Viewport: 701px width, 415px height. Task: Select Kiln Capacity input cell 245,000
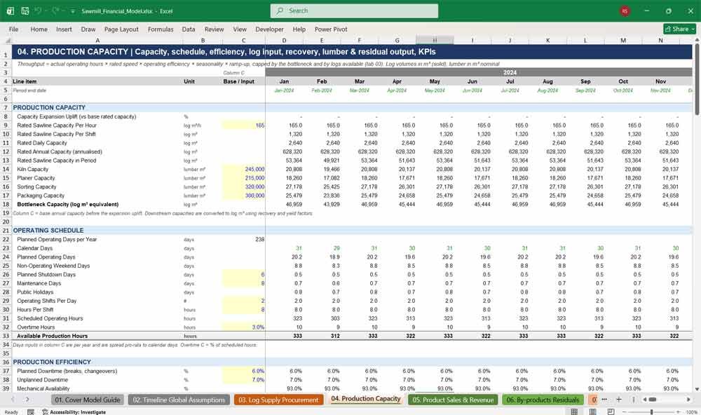[x=244, y=169]
